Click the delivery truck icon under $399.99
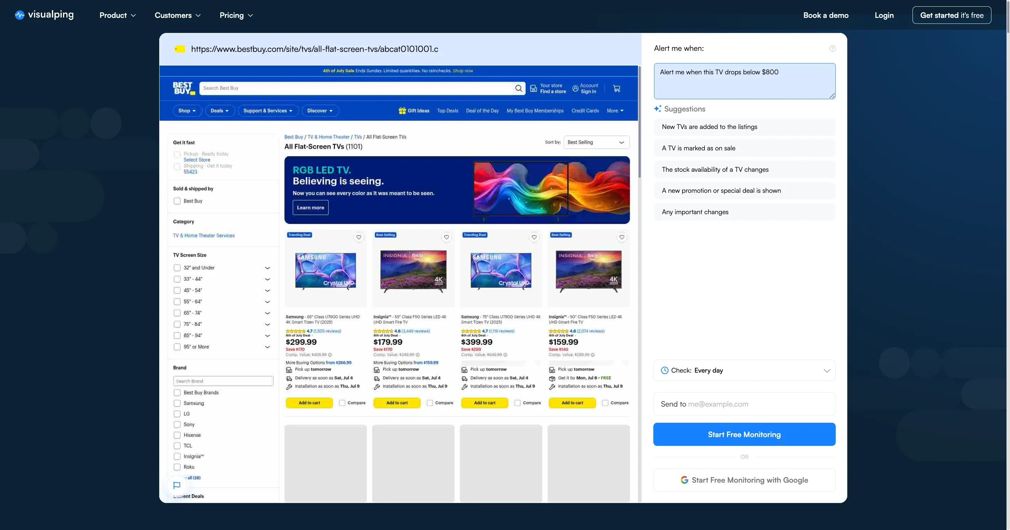The width and height of the screenshot is (1010, 530). click(464, 378)
